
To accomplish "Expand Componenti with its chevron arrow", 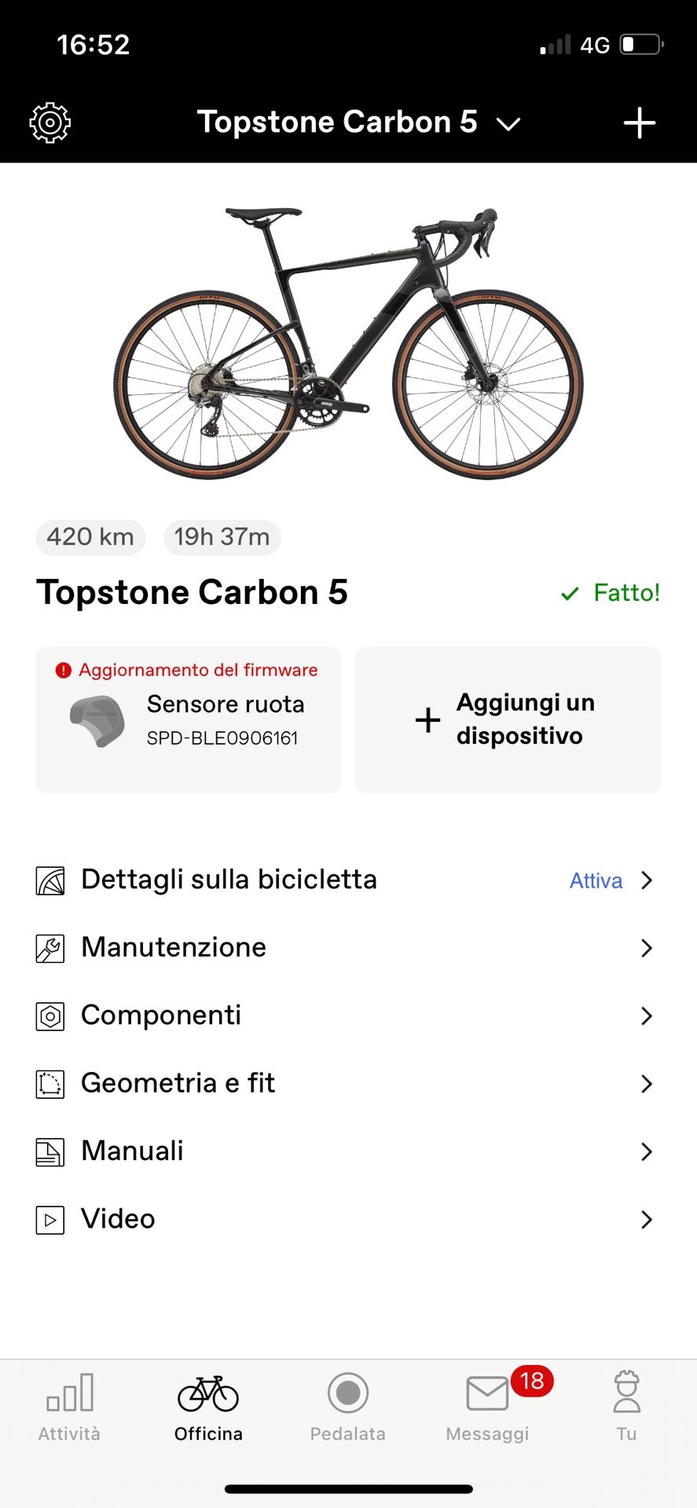I will 646,1016.
